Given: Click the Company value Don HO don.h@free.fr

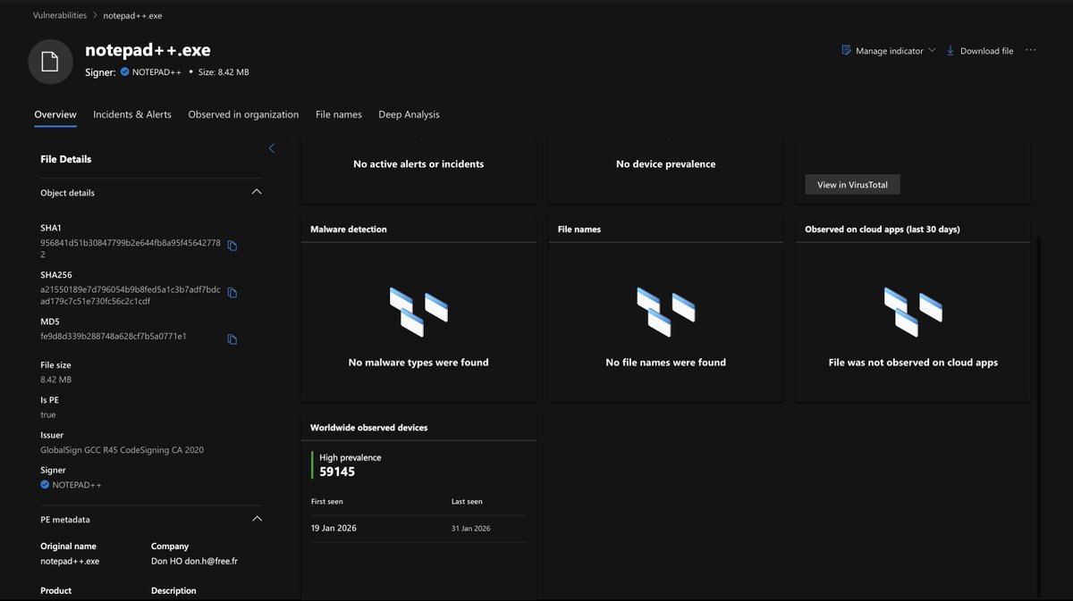Looking at the screenshot, I should click(x=195, y=561).
